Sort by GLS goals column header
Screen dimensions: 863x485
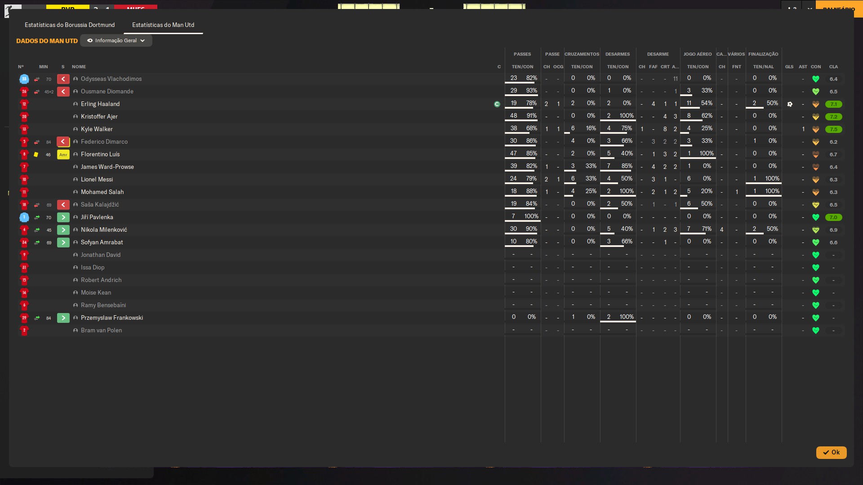coord(789,67)
